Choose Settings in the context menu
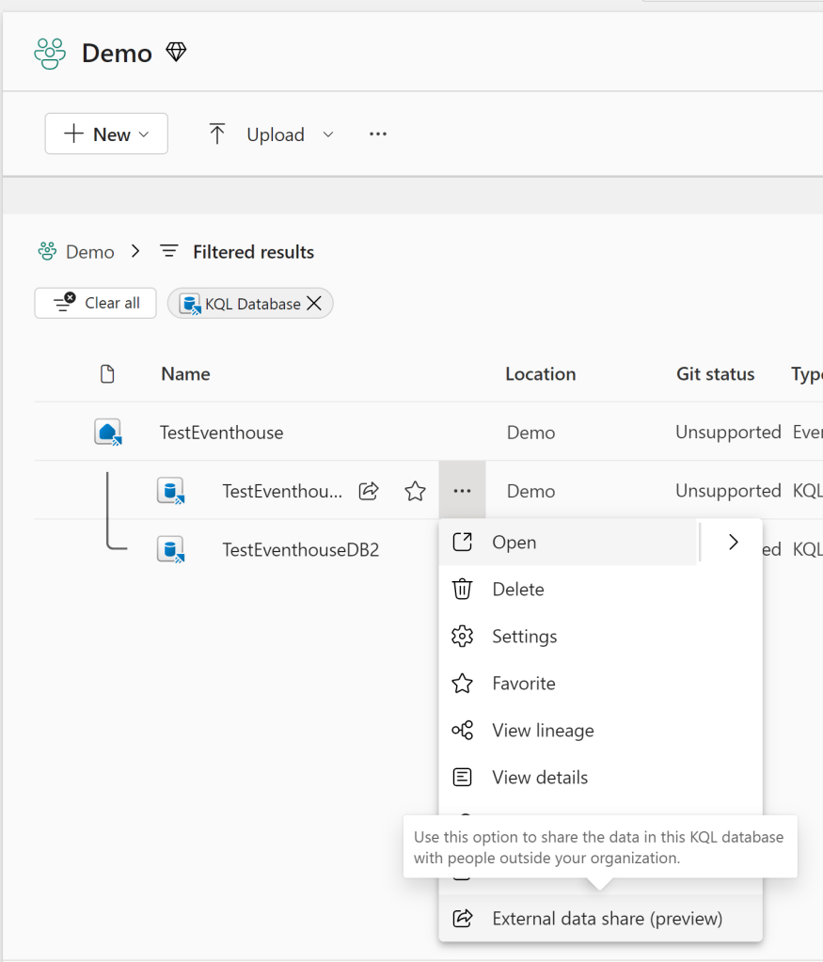823x962 pixels. pyautogui.click(x=524, y=637)
